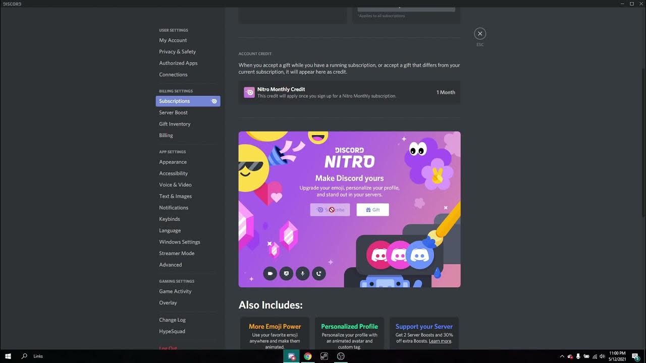Close settings with the ESC X button
The height and width of the screenshot is (363, 646).
(x=480, y=33)
